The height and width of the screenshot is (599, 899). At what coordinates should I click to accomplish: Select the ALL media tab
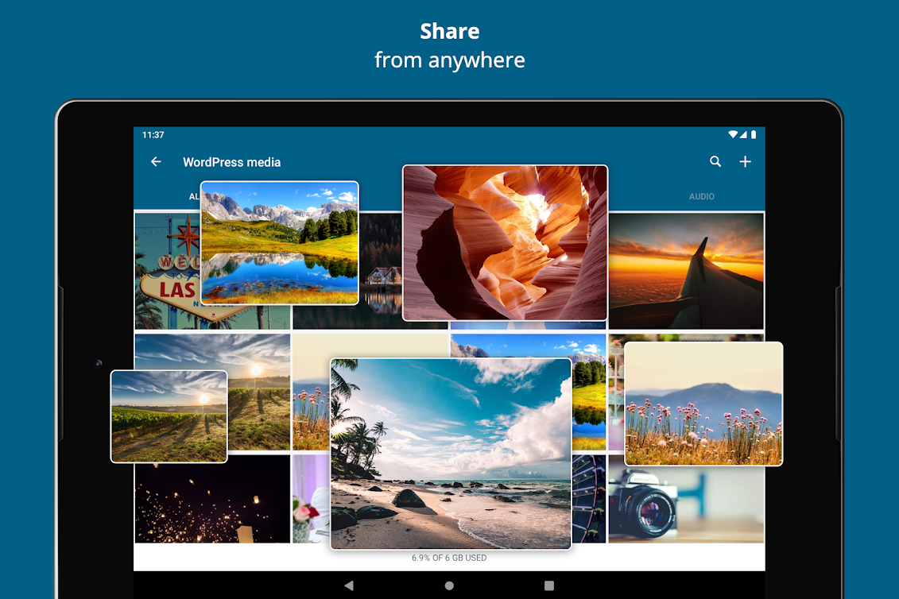coord(194,196)
